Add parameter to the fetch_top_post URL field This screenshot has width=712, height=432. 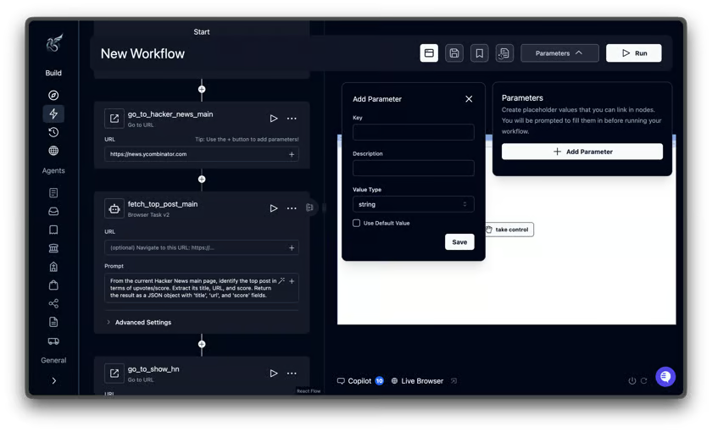(x=292, y=247)
